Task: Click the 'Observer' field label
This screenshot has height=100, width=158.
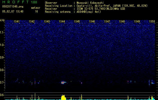Action: [x=51, y=3]
